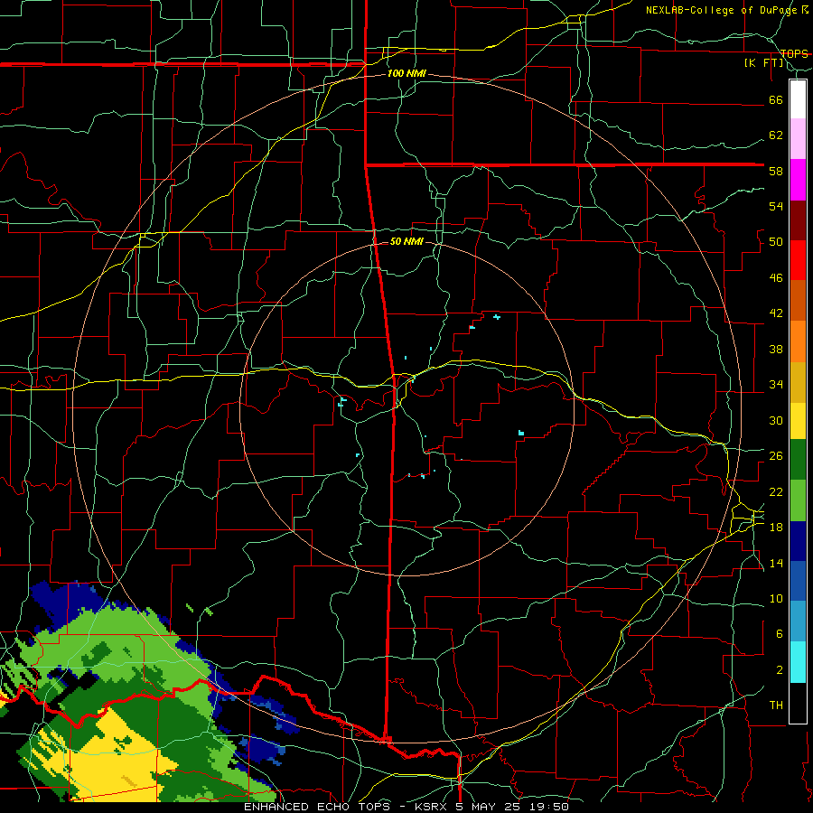Image resolution: width=813 pixels, height=813 pixels.
Task: Click the legend value "66"
Action: pos(776,99)
